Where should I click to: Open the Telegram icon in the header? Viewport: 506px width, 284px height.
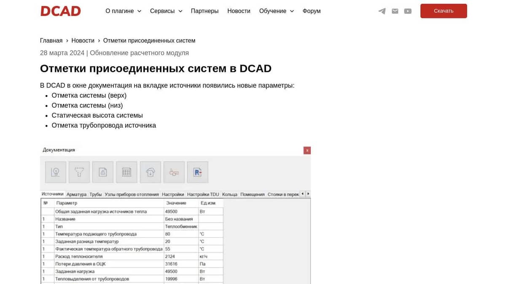pyautogui.click(x=382, y=11)
